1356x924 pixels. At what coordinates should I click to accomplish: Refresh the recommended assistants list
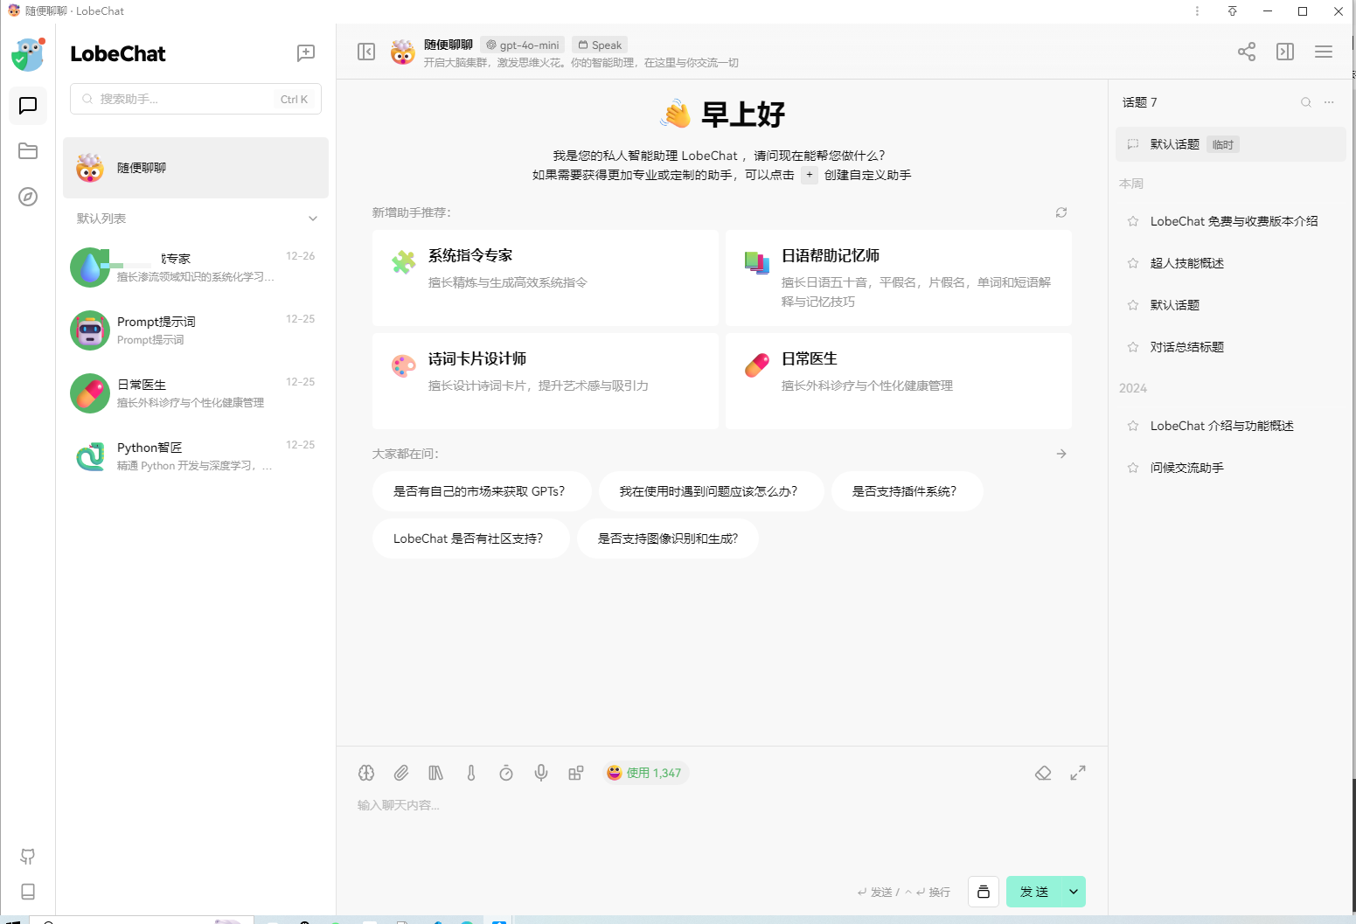pyautogui.click(x=1061, y=212)
